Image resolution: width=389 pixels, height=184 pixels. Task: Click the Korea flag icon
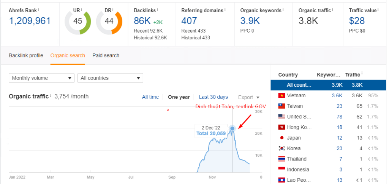(281, 148)
